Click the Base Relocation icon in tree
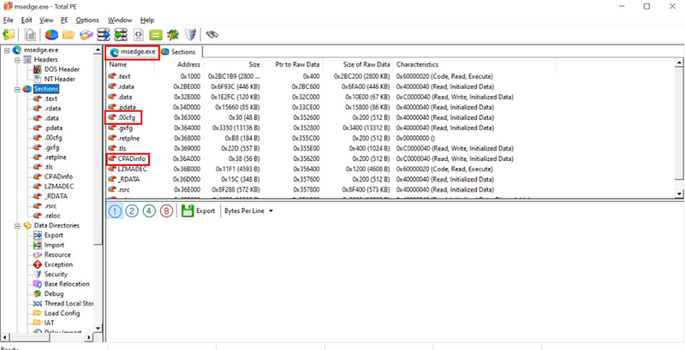Viewport: 685px width, 350px height. [37, 284]
